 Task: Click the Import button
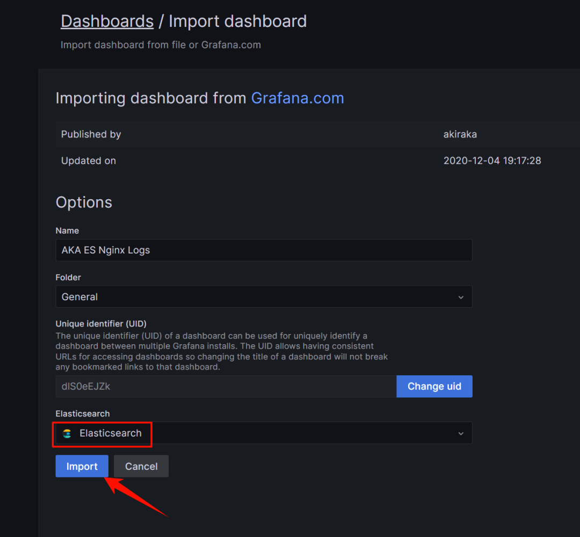coord(82,466)
